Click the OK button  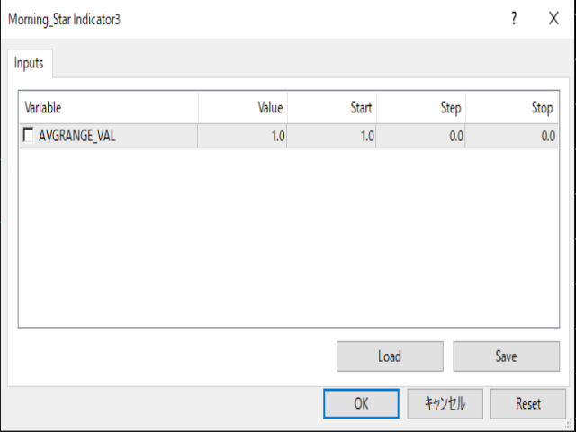361,404
